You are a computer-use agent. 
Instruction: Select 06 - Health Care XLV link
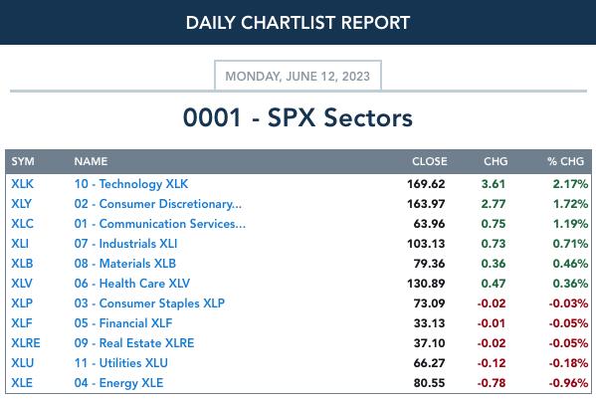point(132,284)
